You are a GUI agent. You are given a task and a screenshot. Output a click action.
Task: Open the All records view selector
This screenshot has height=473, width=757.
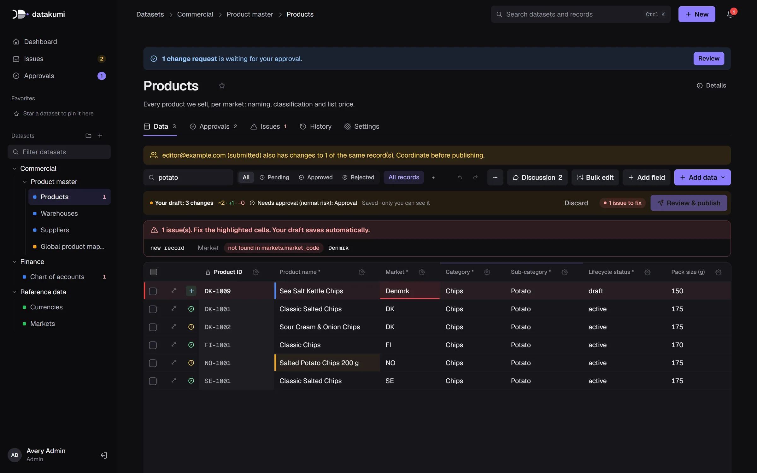(x=404, y=178)
